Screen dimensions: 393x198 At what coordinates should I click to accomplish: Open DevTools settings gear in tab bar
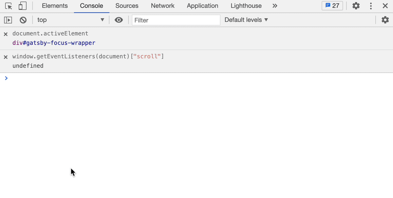356,6
